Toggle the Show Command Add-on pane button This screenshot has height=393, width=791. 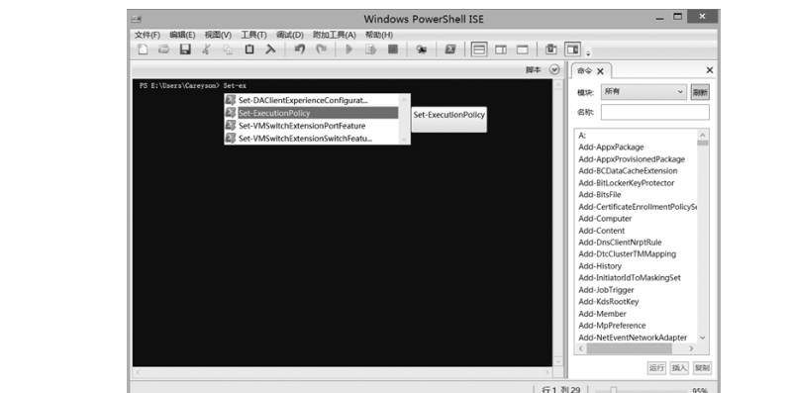pyautogui.click(x=572, y=49)
